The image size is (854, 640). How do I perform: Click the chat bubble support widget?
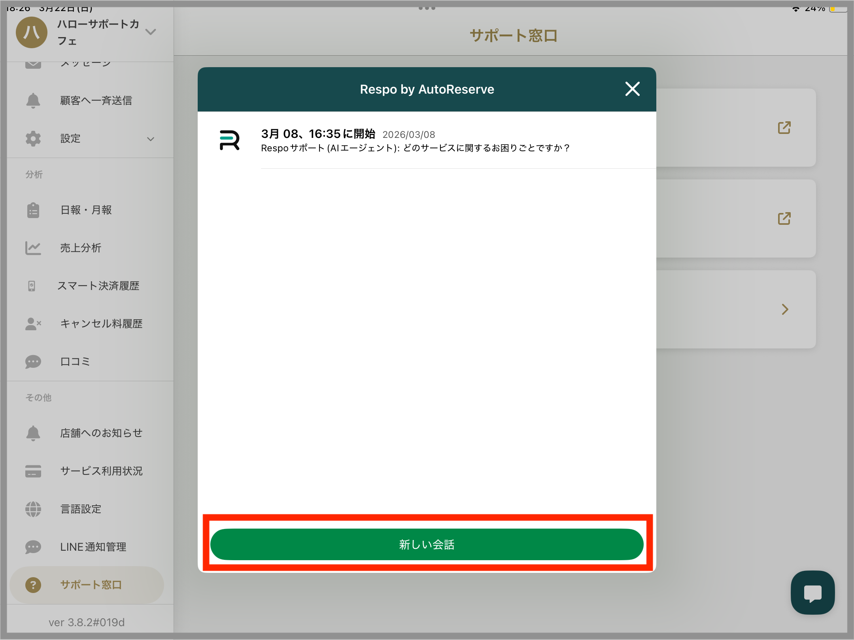(x=812, y=592)
